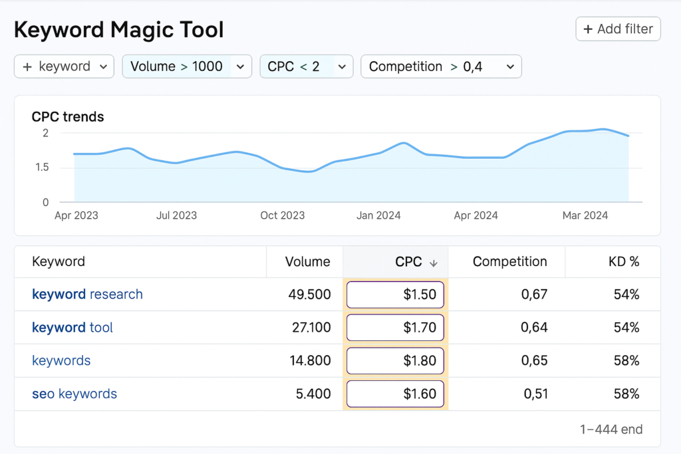Open the Competition > 0,4 filter dropdown
The image size is (681, 454).
[442, 66]
